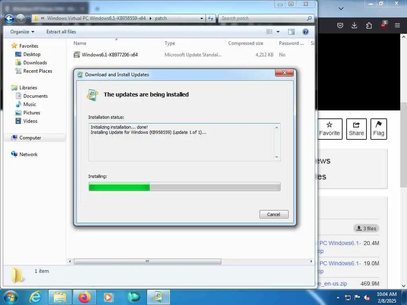407x305 pixels.
Task: Click the Explorer horizontal scrollbar thumb
Action: [147, 261]
